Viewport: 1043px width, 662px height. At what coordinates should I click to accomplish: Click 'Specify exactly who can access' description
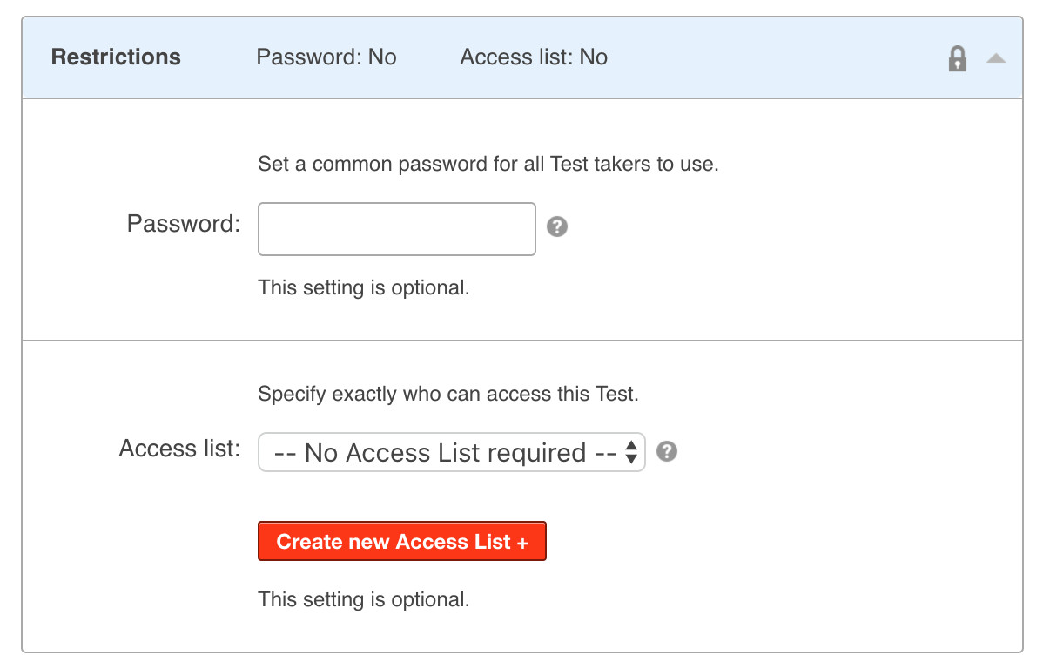(x=448, y=394)
